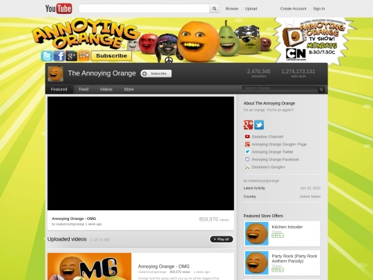Open the Twitter icon in the banner
The height and width of the screenshot is (280, 373).
point(47,56)
